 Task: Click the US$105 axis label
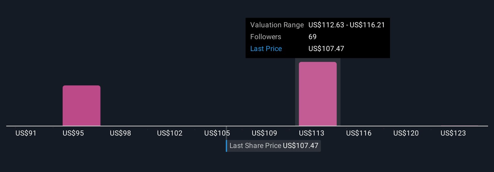coord(217,133)
